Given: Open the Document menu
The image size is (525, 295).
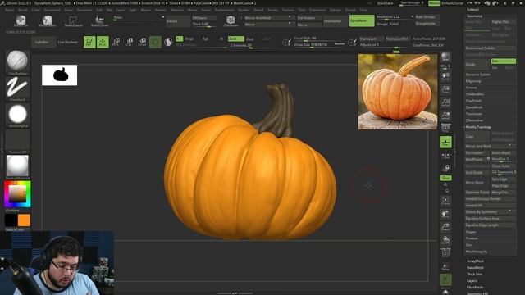Looking at the screenshot, I should click(x=52, y=10).
